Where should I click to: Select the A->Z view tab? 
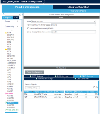click(x=16, y=18)
